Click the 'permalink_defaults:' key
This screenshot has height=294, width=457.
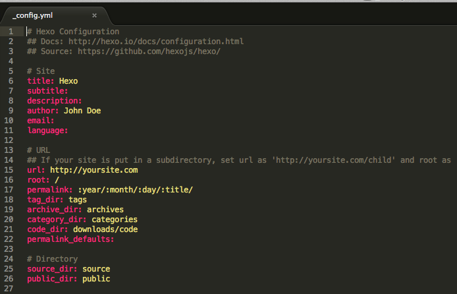(x=70, y=239)
